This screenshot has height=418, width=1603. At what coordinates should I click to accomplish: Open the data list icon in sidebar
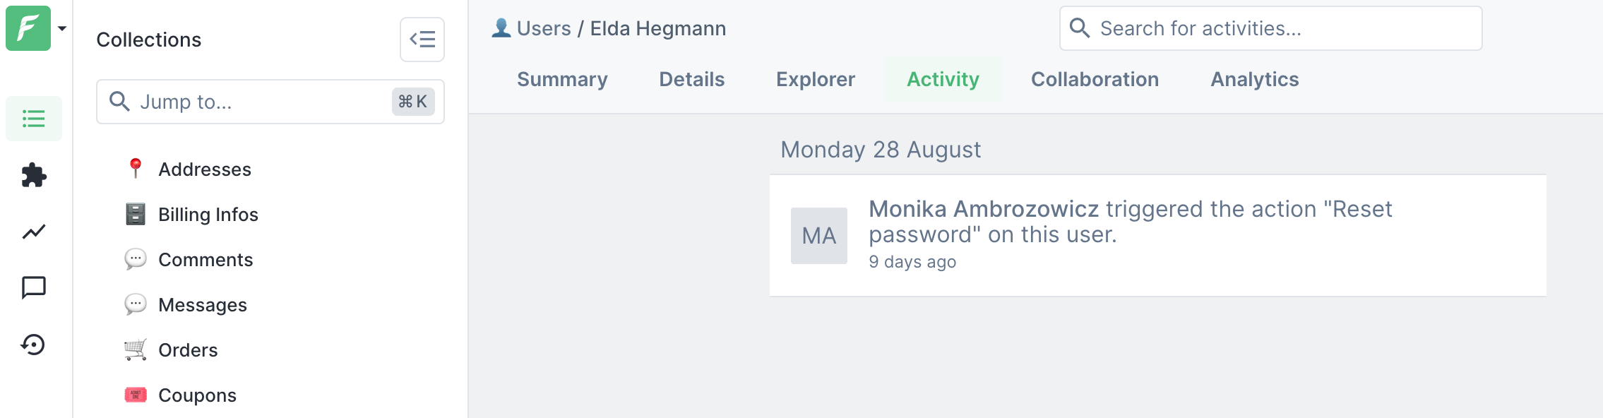click(33, 119)
